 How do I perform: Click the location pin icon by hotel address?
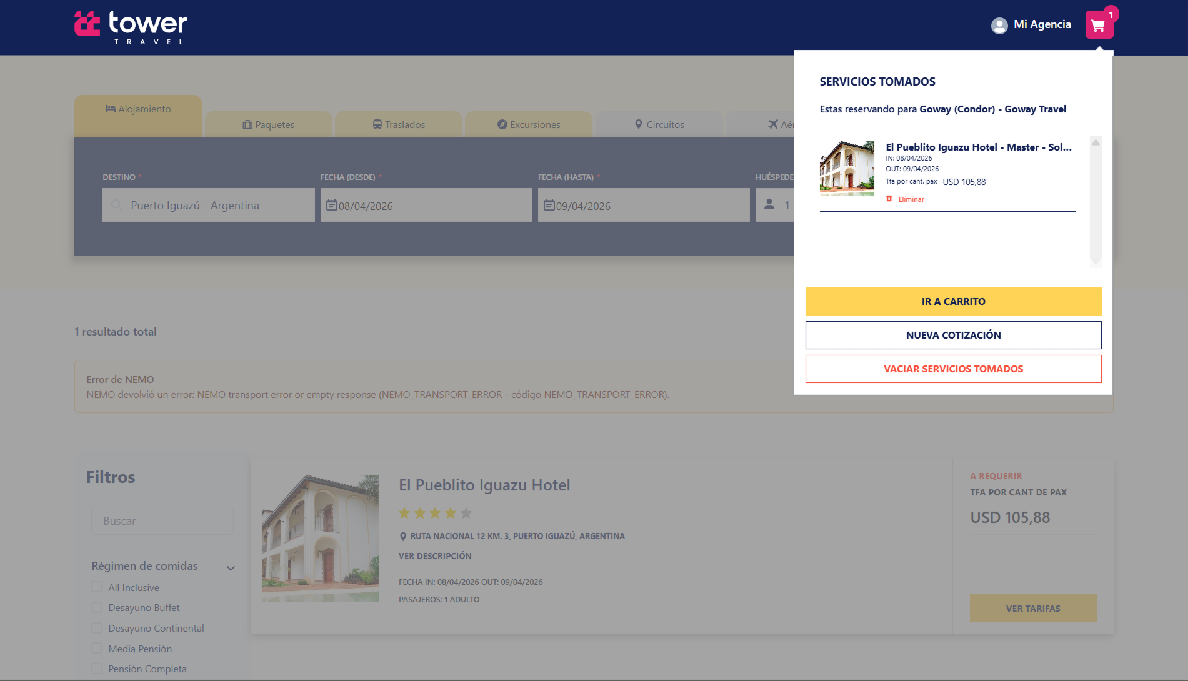point(403,537)
